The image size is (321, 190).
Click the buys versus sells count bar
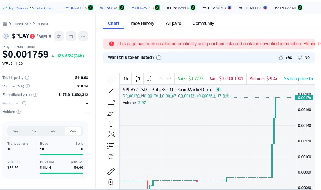(61, 155)
